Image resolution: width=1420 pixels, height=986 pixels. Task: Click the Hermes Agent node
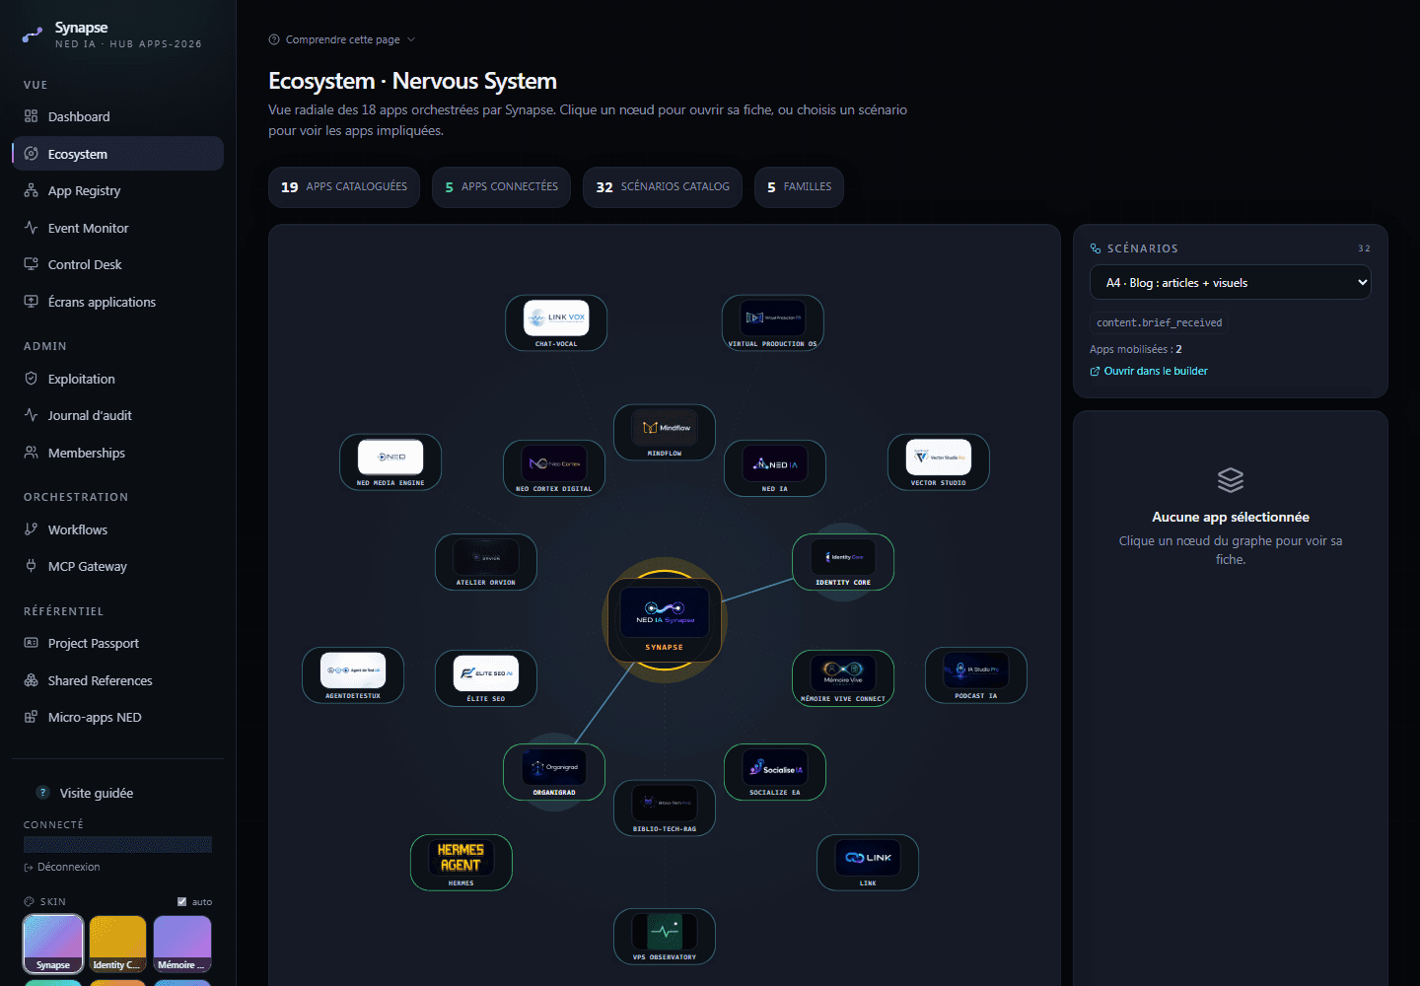tap(461, 862)
